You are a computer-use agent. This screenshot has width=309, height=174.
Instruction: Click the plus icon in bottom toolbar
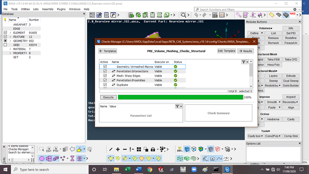(x=118, y=149)
